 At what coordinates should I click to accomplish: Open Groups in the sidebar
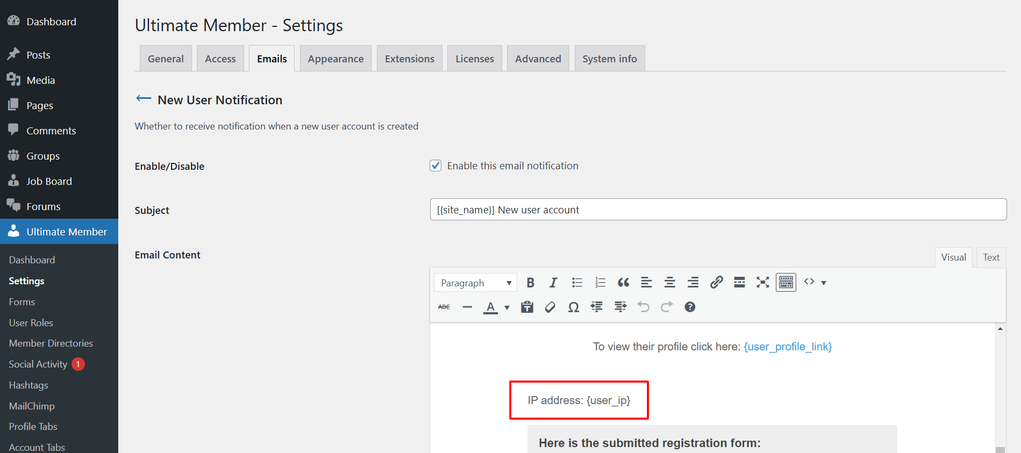pyautogui.click(x=59, y=156)
